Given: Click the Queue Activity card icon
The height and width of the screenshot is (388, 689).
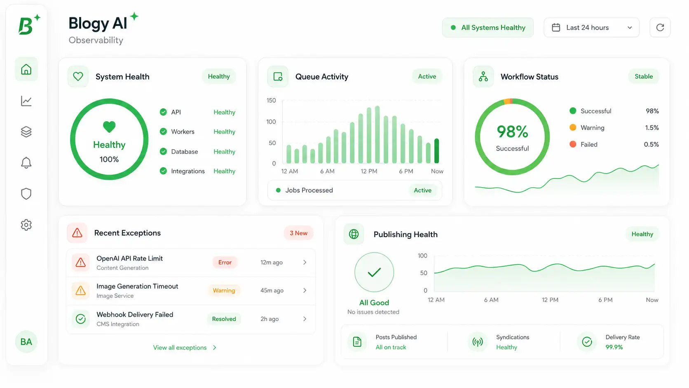Looking at the screenshot, I should click(x=278, y=77).
